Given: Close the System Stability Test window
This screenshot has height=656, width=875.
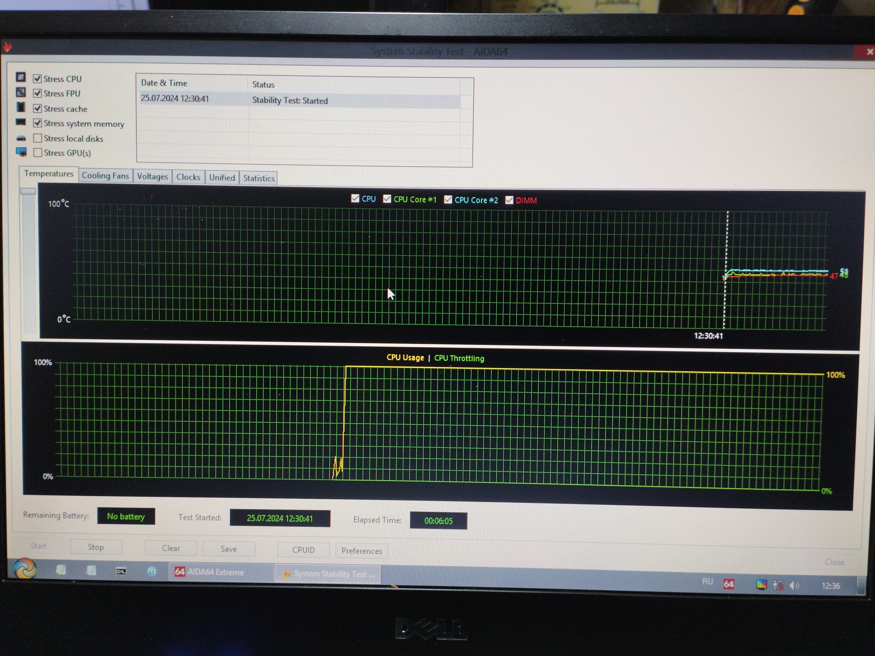Looking at the screenshot, I should (869, 51).
